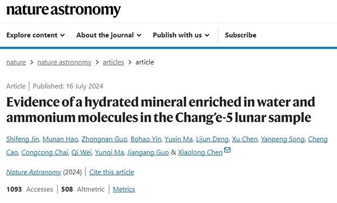
Task: Click author Yanpeng Song's link
Action: coord(283,139)
